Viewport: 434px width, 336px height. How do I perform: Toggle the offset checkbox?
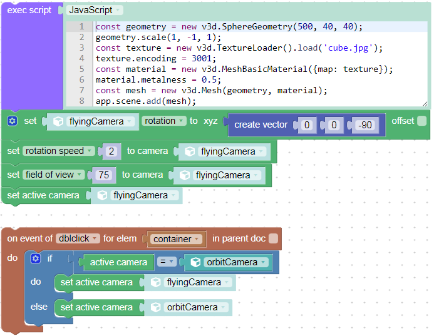[422, 121]
